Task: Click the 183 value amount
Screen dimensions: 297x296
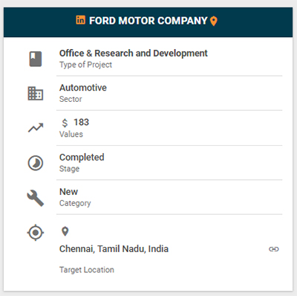Action: coord(81,122)
